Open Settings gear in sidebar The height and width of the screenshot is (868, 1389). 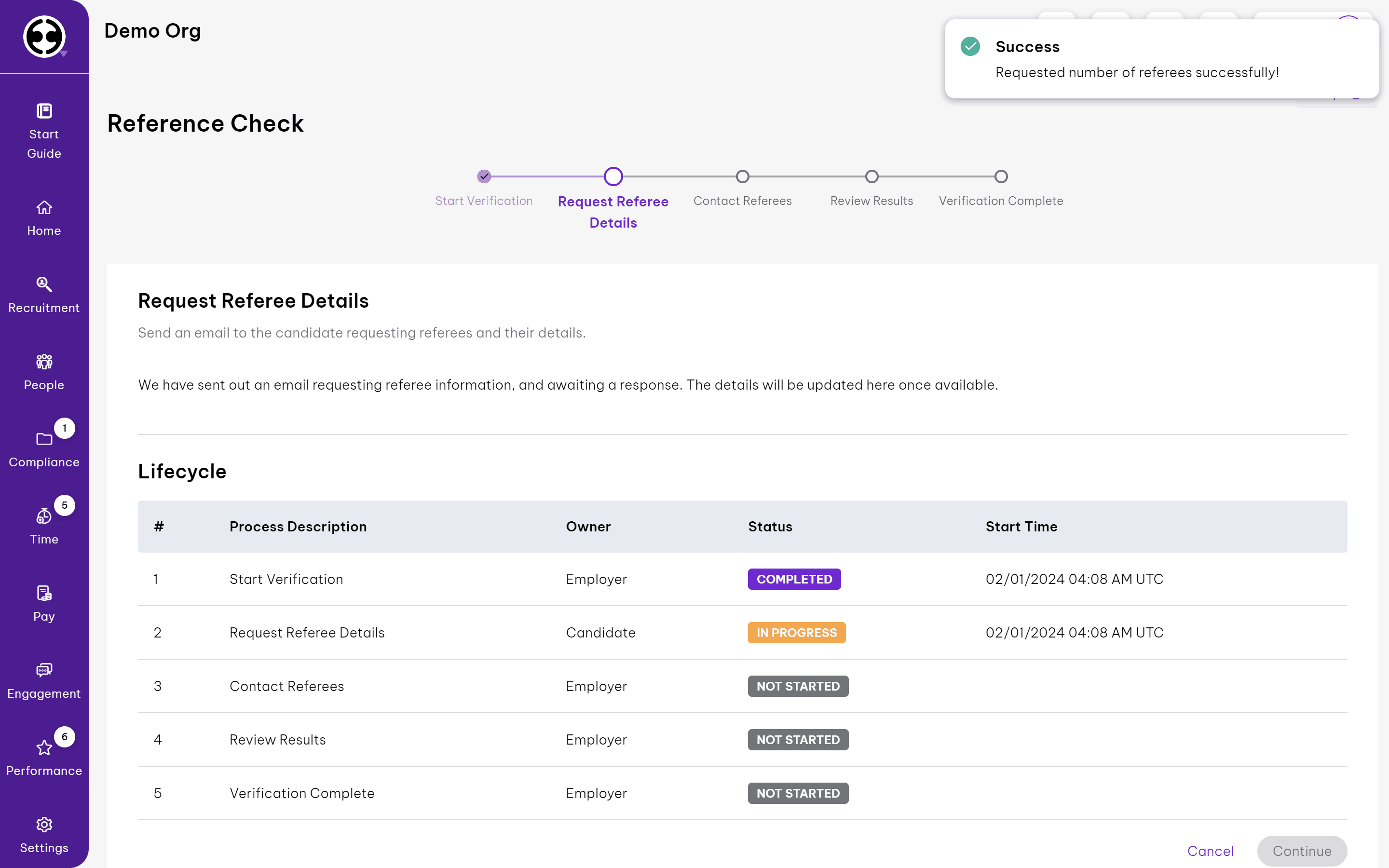tap(44, 825)
